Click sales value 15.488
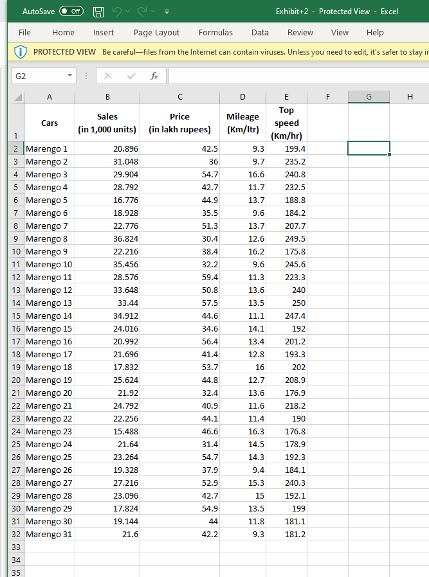429x577 pixels. coord(107,431)
